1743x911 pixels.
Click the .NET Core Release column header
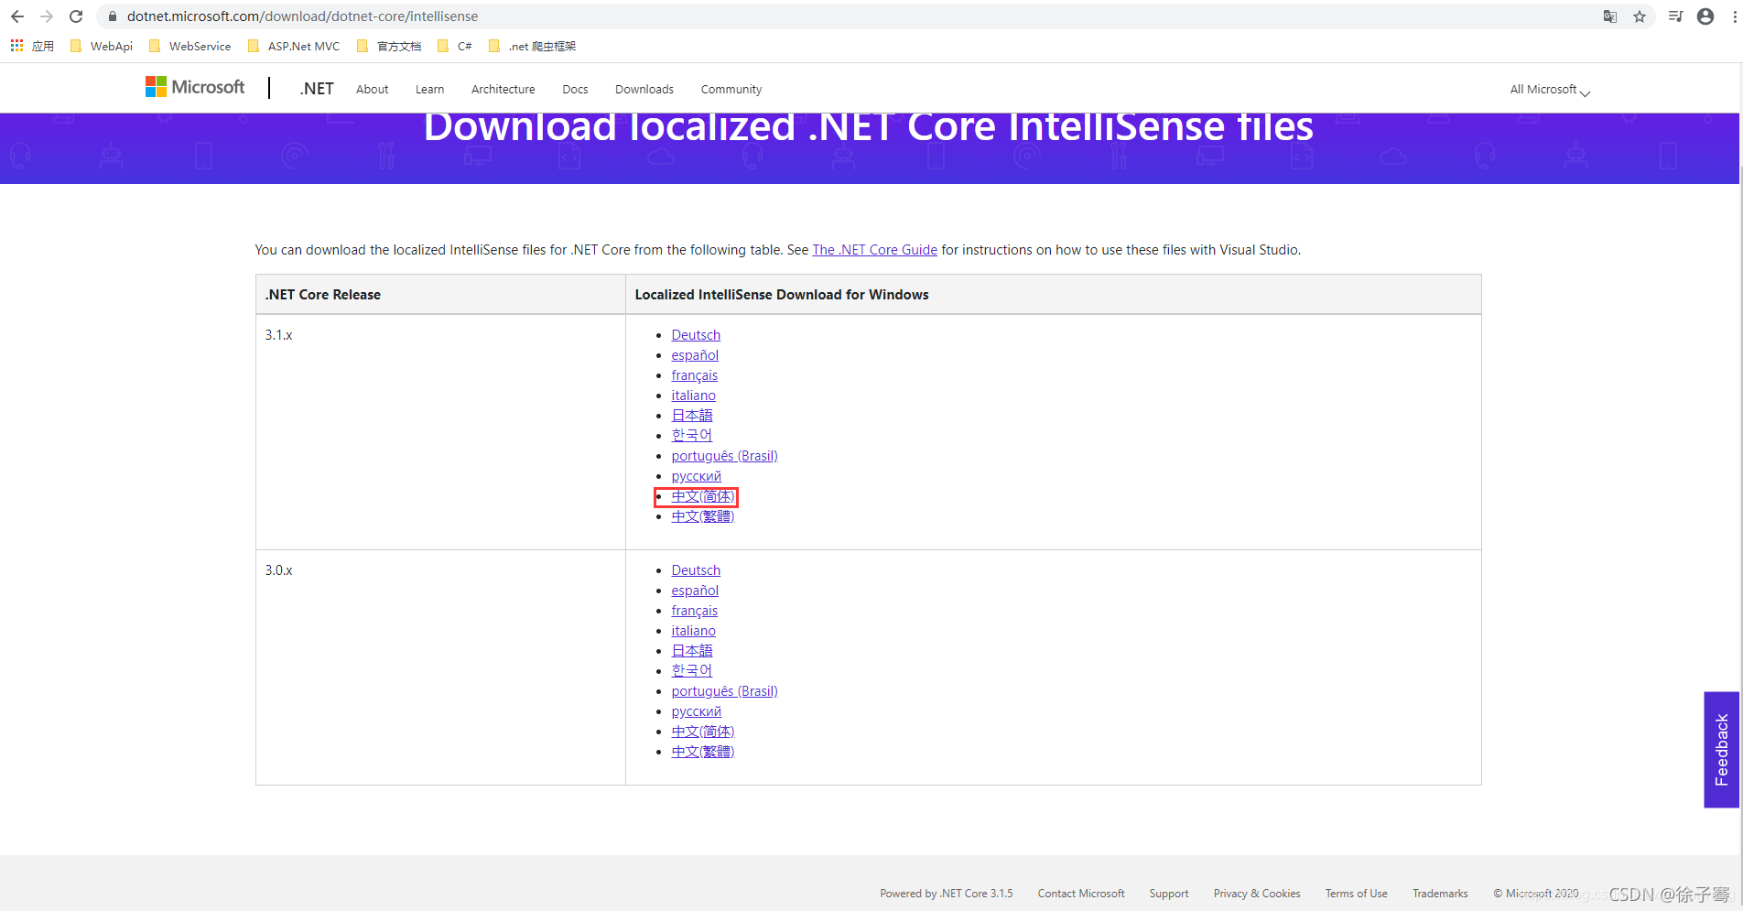pos(440,295)
